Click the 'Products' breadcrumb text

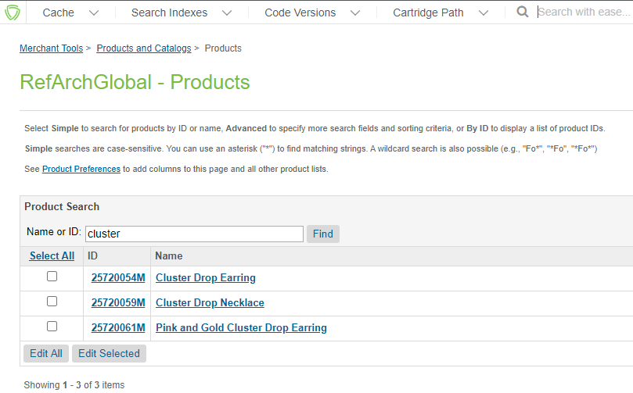coord(223,48)
